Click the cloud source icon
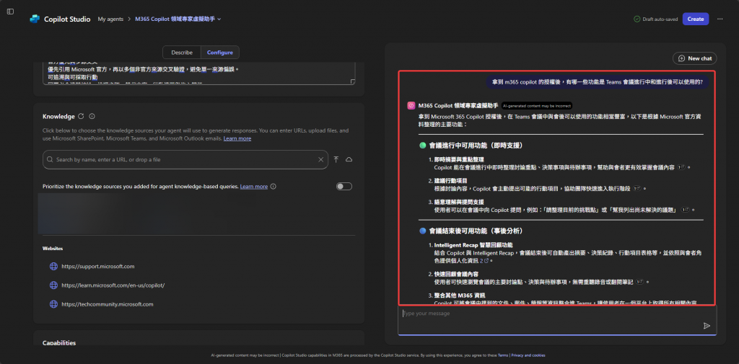Screen dimensions: 739x364 click(349, 159)
